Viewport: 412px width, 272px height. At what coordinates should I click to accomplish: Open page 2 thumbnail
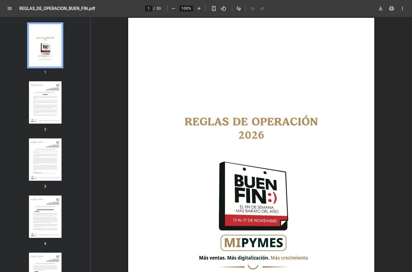tap(45, 102)
